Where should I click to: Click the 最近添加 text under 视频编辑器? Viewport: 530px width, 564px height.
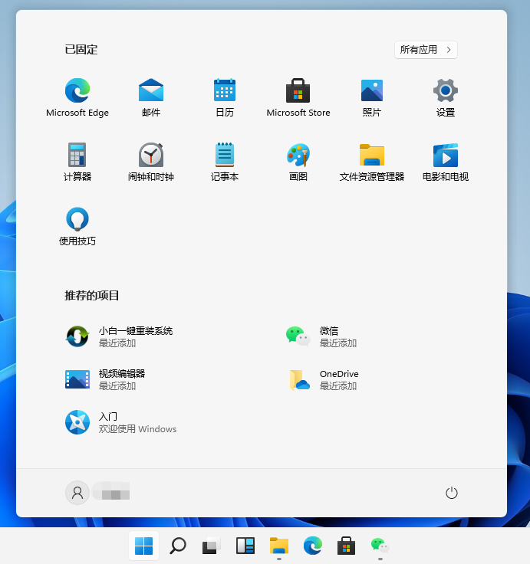coord(117,386)
